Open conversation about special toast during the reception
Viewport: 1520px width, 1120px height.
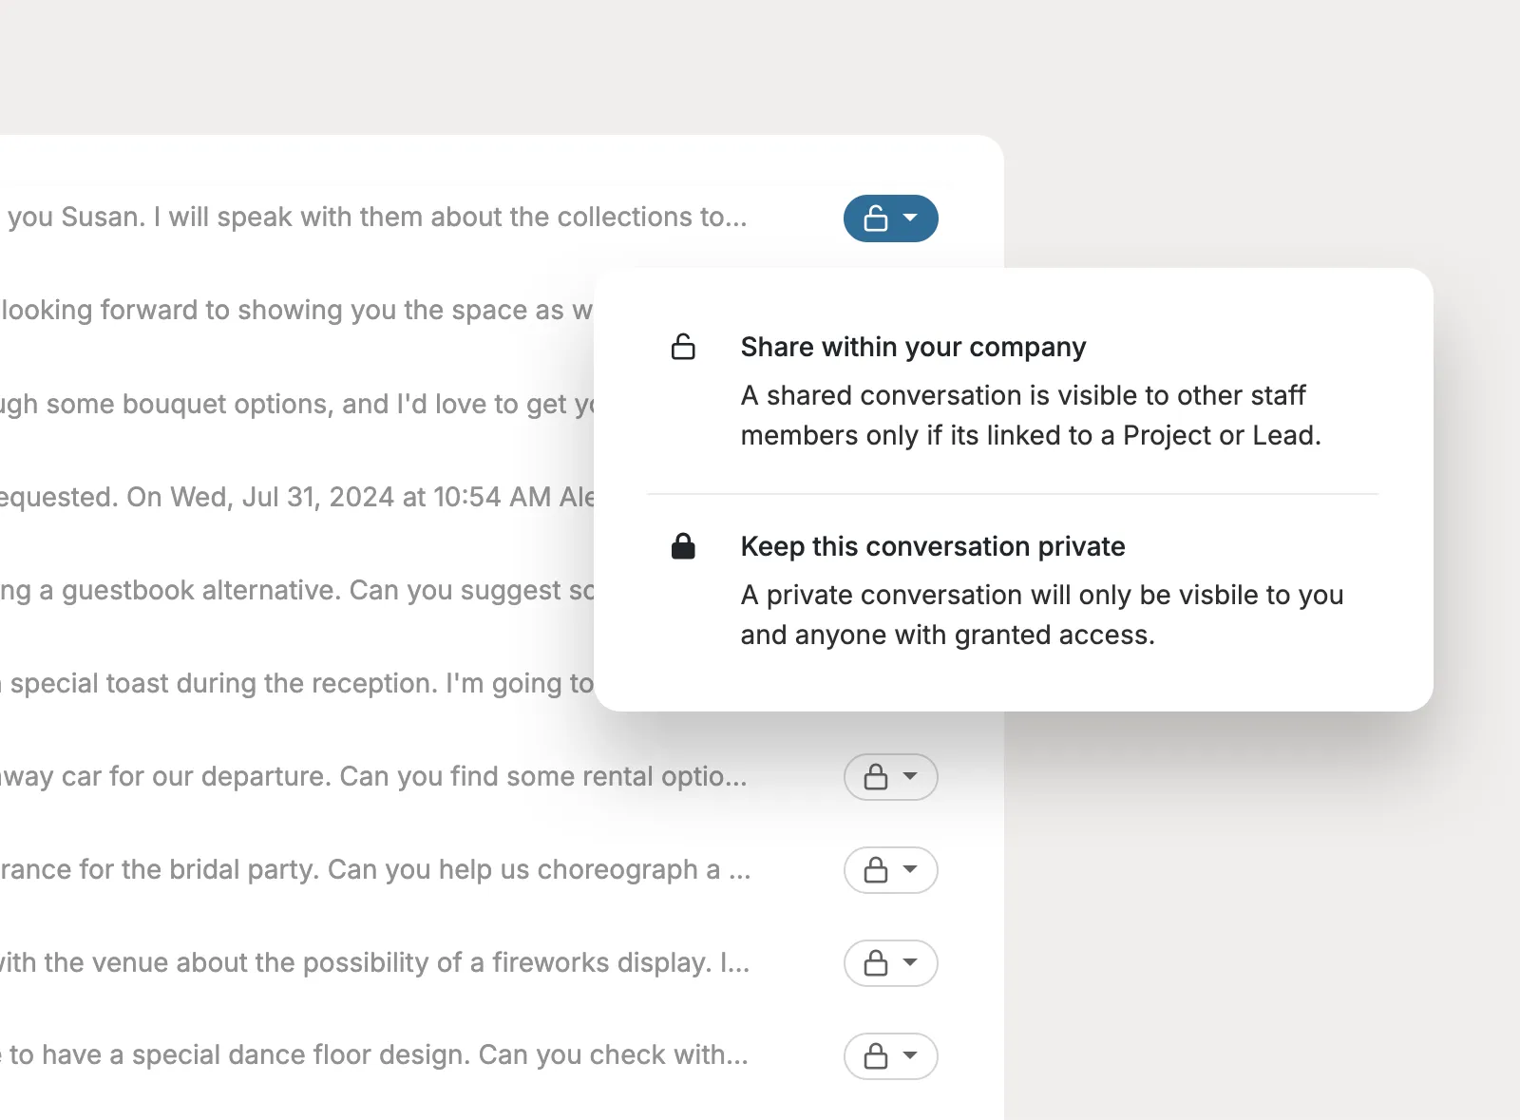pyautogui.click(x=296, y=683)
